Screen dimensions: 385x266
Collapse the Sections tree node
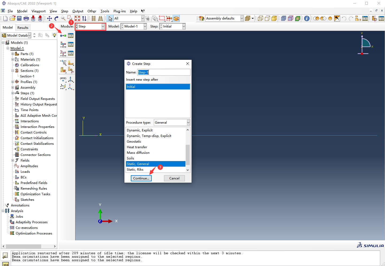tap(13, 71)
